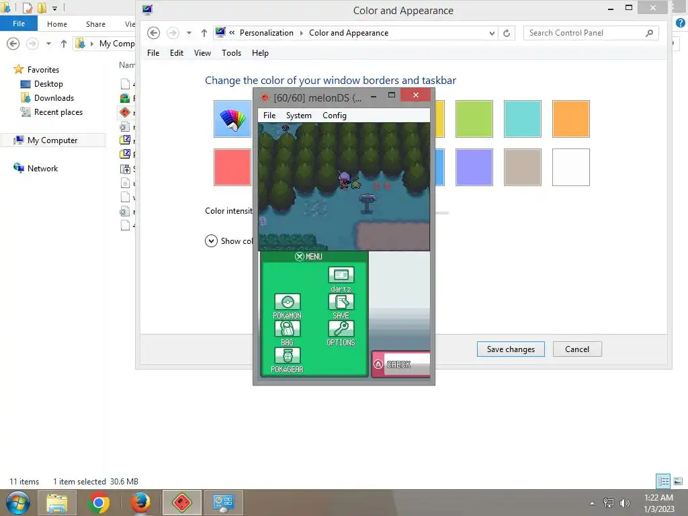Choose the orange color swatch
This screenshot has height=516, width=688.
pos(571,119)
